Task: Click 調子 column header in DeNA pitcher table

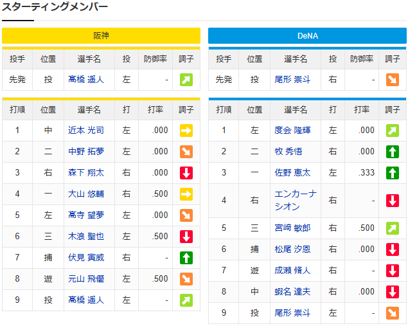Action: click(x=393, y=59)
